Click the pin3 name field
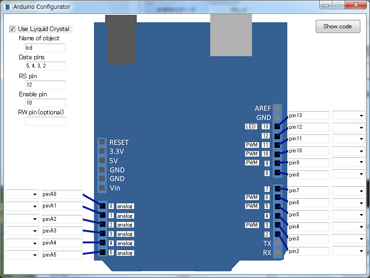Image resolution: width=370 pixels, height=278 pixels. pyautogui.click(x=308, y=239)
